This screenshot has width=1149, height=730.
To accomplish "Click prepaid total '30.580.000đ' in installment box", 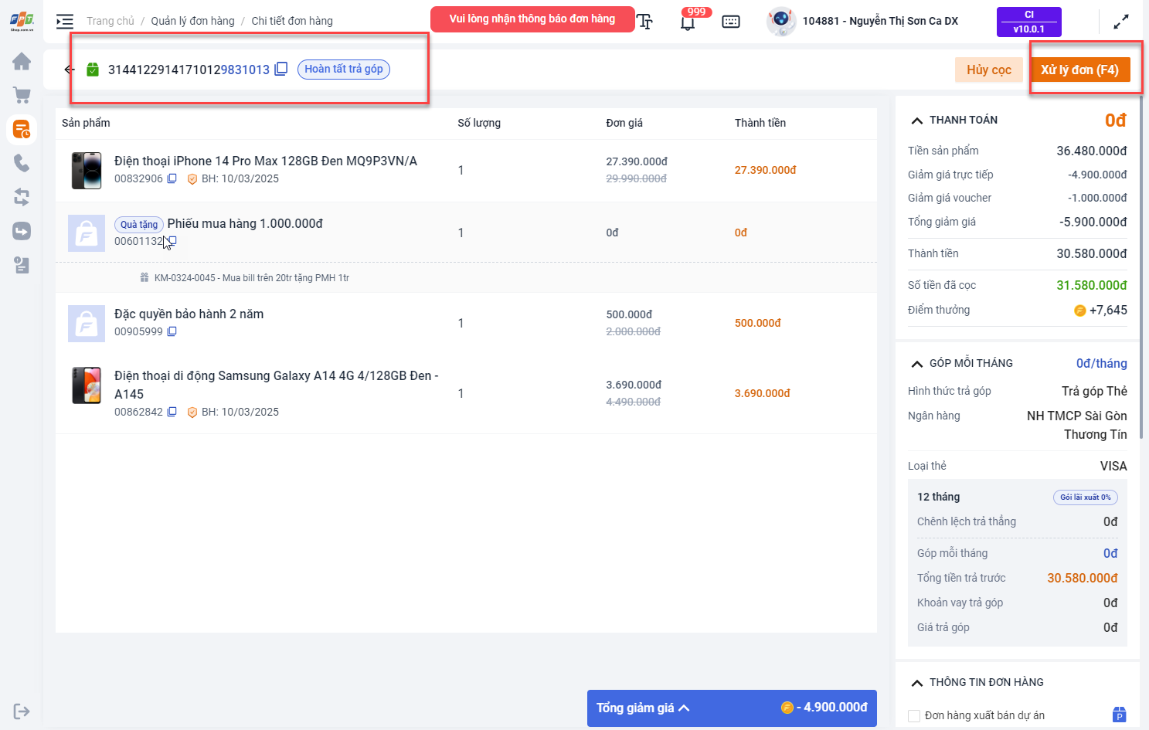I will tap(1083, 578).
